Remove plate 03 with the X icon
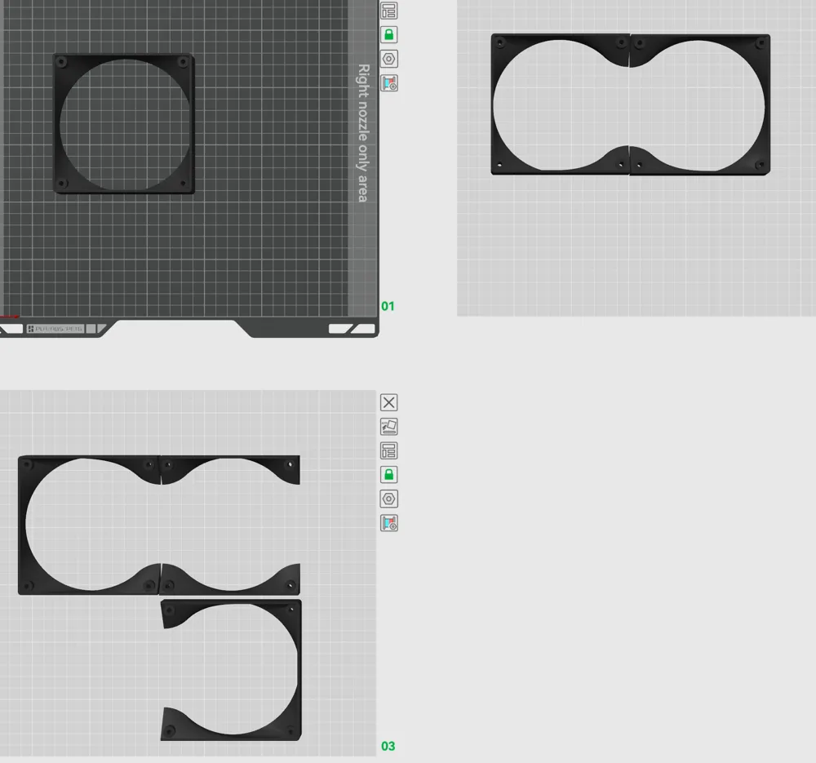 click(x=389, y=402)
